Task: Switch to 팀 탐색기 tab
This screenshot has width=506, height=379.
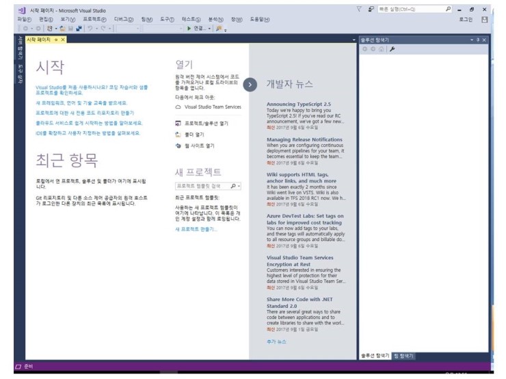Action: click(403, 356)
